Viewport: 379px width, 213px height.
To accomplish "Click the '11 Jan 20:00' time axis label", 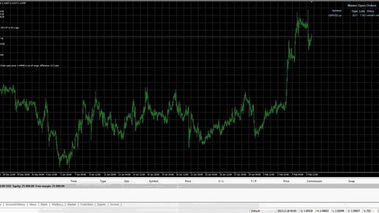I will pos(110,175).
